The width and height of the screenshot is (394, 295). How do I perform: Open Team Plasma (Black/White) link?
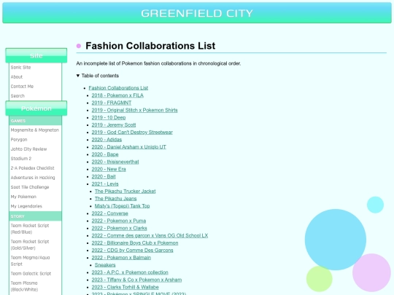tap(24, 286)
